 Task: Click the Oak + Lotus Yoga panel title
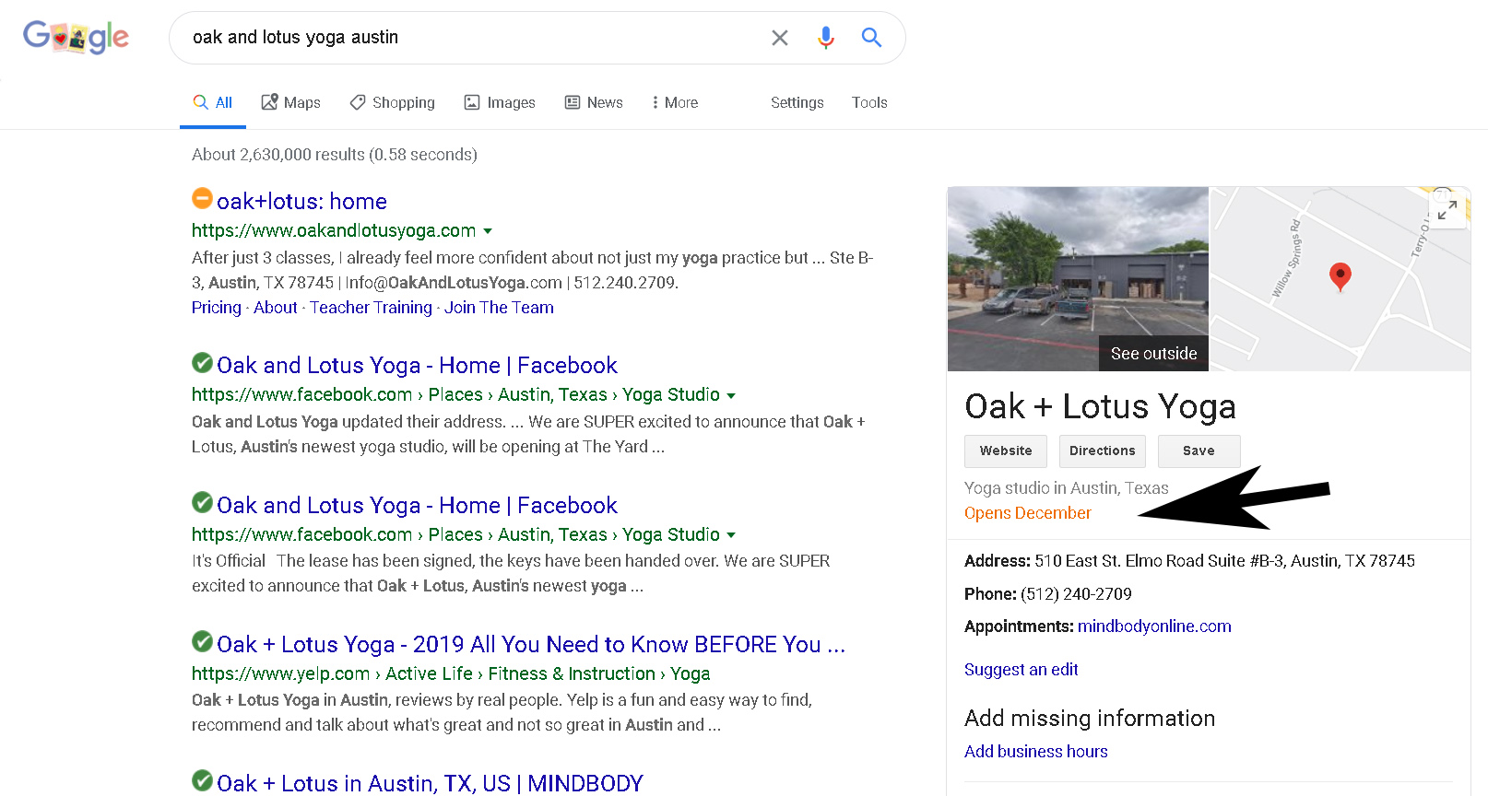(x=1100, y=406)
